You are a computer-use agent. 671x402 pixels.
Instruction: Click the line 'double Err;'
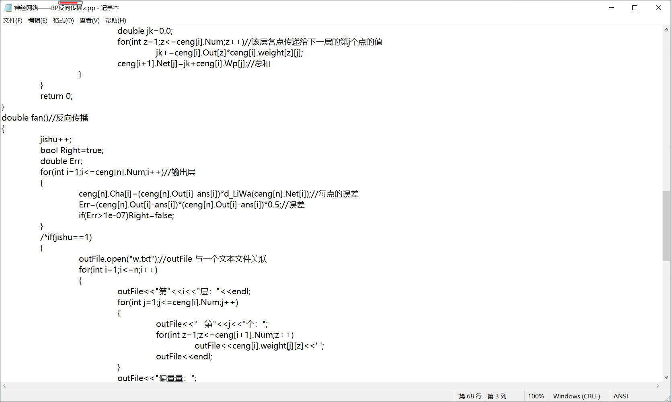tap(61, 161)
